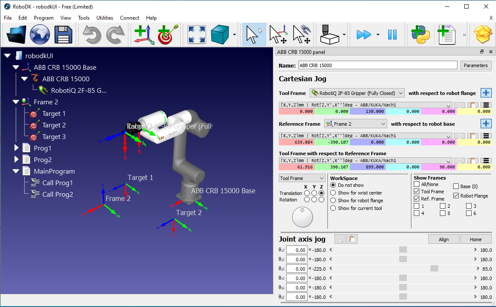The width and height of the screenshot is (496, 307).
Task: Click the Fit all view icon
Action: click(x=197, y=35)
